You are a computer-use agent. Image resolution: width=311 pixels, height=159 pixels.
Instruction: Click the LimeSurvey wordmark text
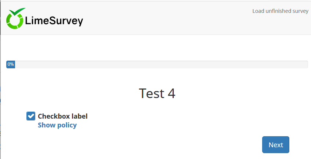pyautogui.click(x=54, y=21)
